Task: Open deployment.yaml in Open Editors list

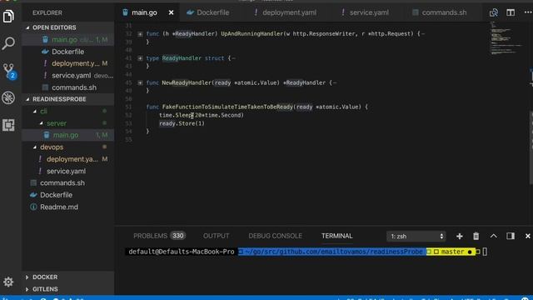Action: (x=68, y=63)
